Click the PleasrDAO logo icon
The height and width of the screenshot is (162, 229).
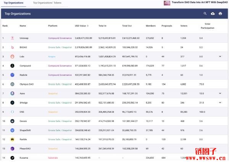(13, 149)
